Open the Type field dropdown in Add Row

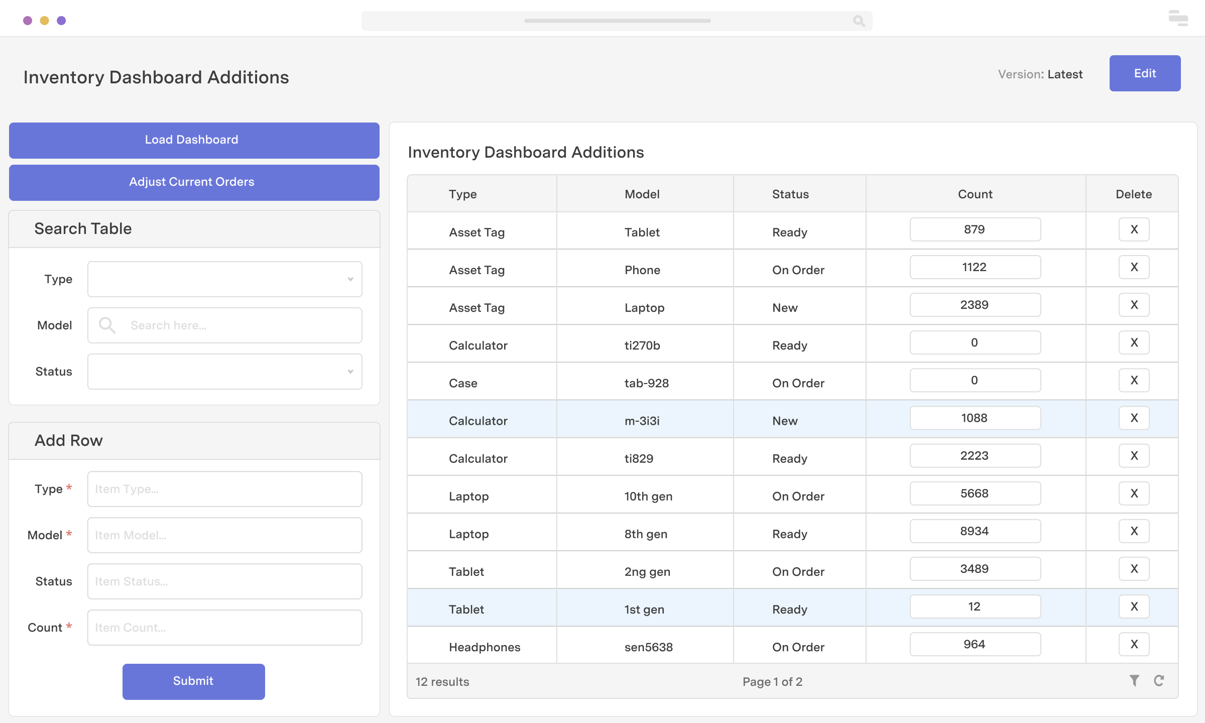pos(224,488)
